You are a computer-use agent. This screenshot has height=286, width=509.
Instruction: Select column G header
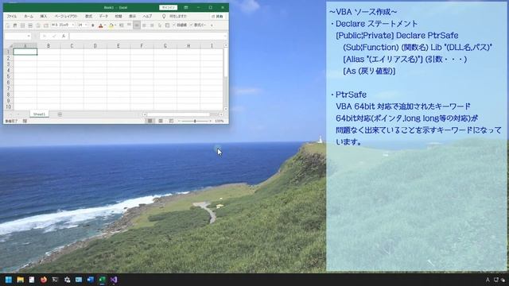165,46
